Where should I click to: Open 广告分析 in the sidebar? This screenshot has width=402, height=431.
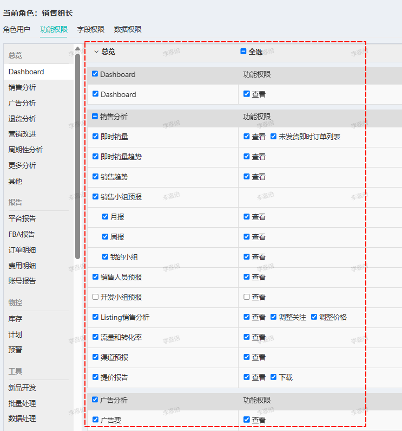tap(22, 103)
